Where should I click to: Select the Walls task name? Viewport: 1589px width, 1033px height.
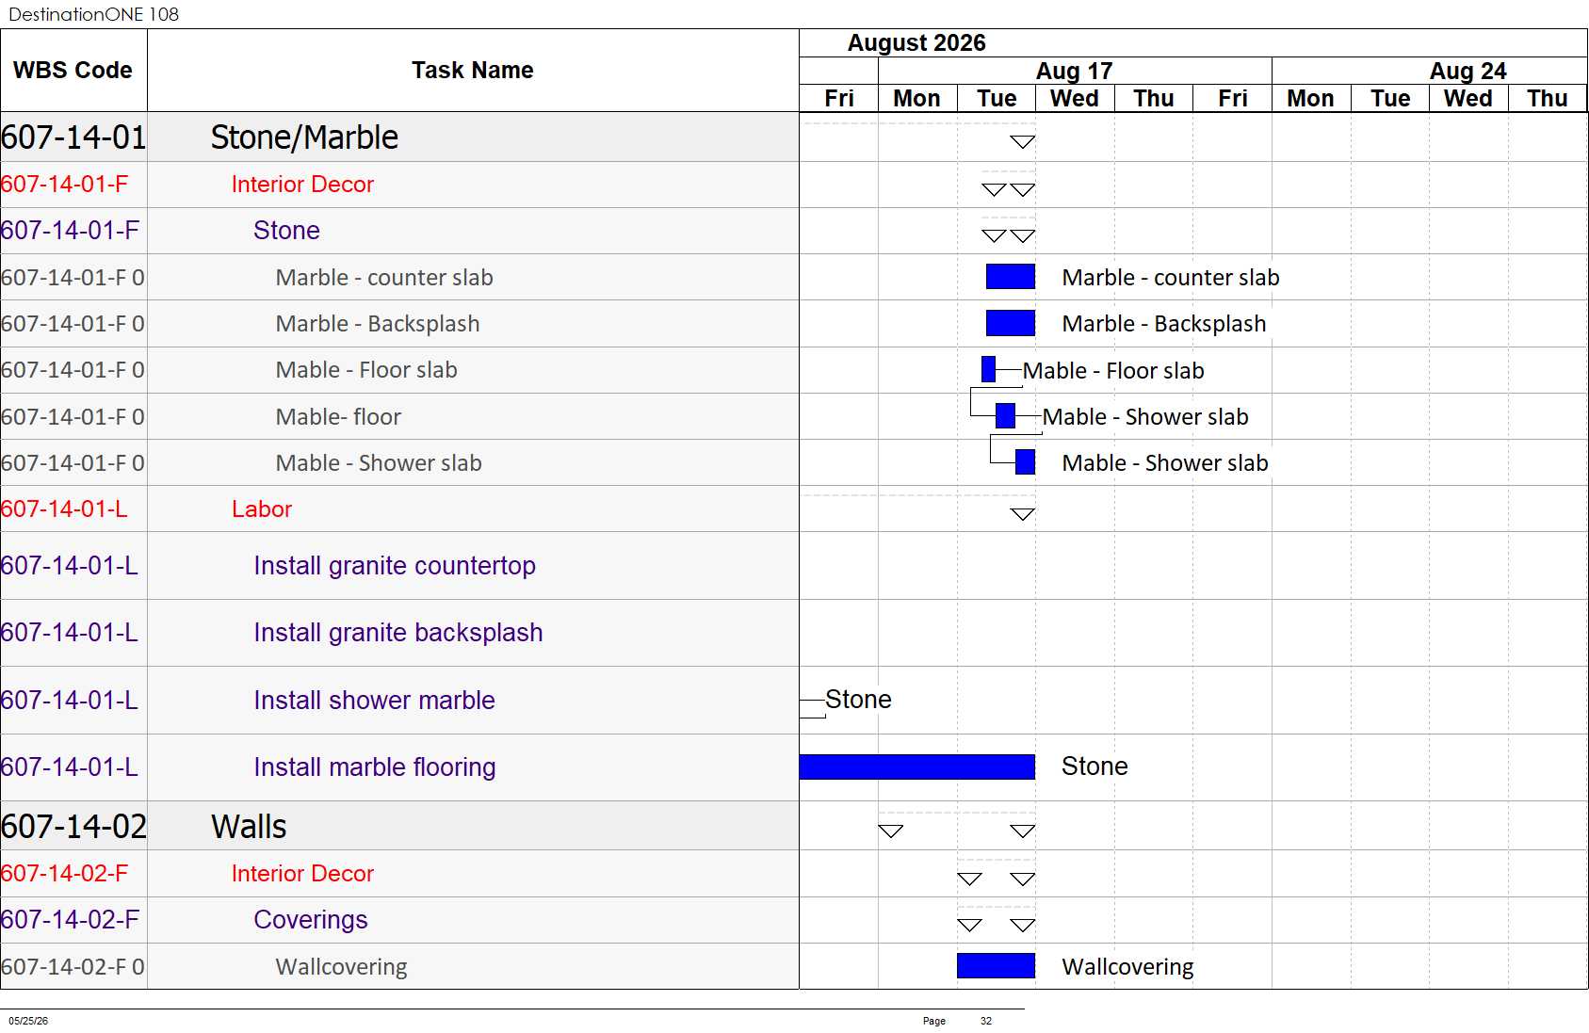click(x=249, y=827)
